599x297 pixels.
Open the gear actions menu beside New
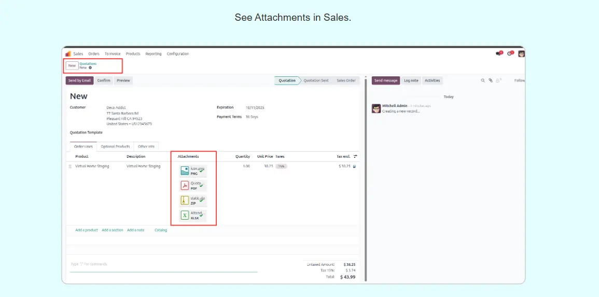point(90,68)
